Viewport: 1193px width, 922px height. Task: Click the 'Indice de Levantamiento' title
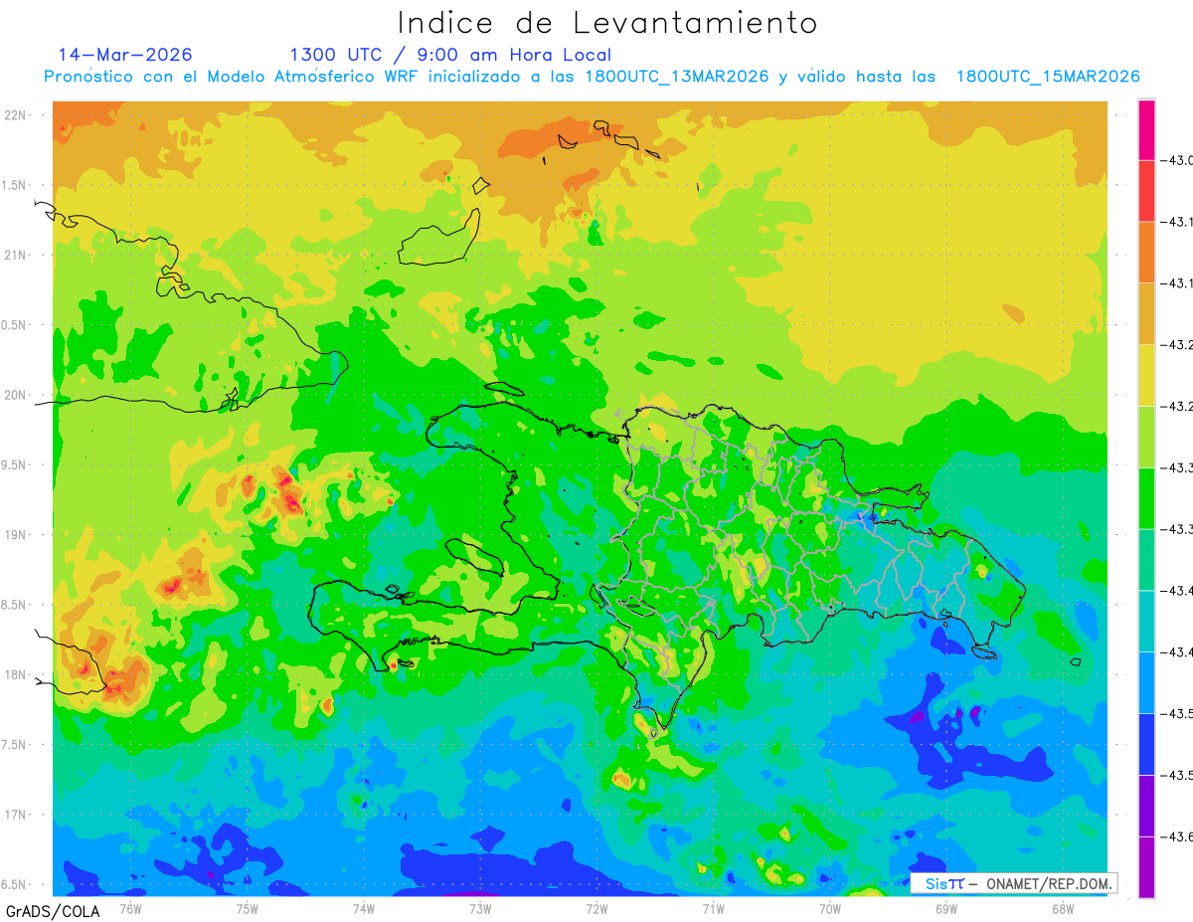pyautogui.click(x=607, y=23)
